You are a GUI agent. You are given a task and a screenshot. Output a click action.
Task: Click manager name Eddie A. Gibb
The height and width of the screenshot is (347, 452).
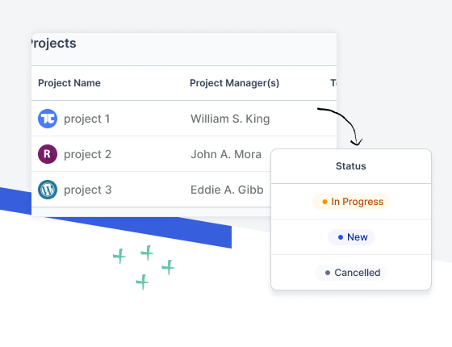point(227,190)
